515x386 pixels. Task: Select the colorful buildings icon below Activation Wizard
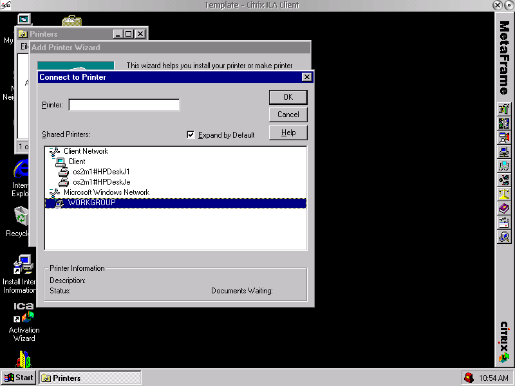[x=24, y=360]
